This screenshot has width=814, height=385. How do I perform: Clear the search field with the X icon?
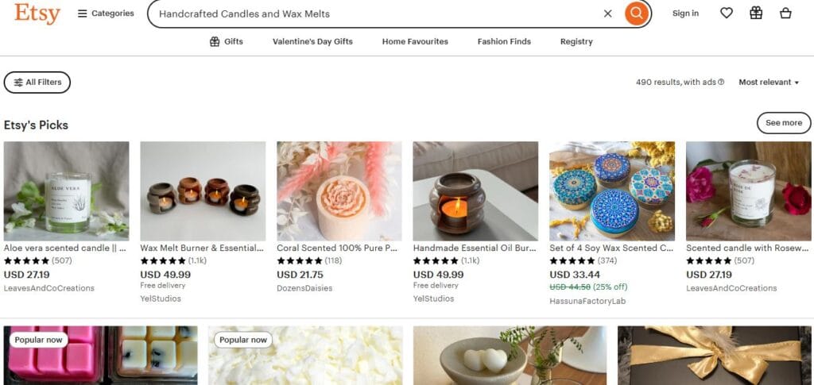coord(608,13)
